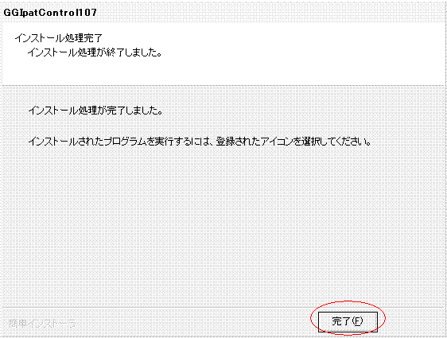
Task: Select the GGIpatControl107 window title text
Action: 50,13
